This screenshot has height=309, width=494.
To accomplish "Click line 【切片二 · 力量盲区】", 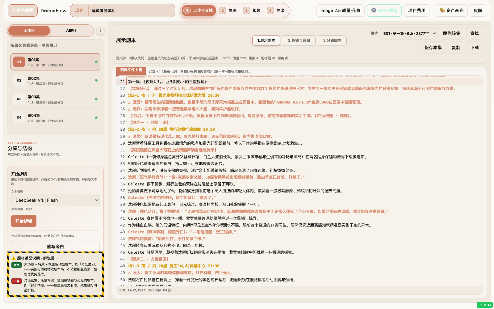I will coord(149,259).
